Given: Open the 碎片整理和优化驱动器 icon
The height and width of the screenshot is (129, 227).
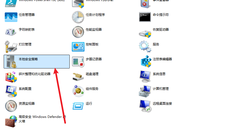Looking at the screenshot, I should click(x=11, y=77).
